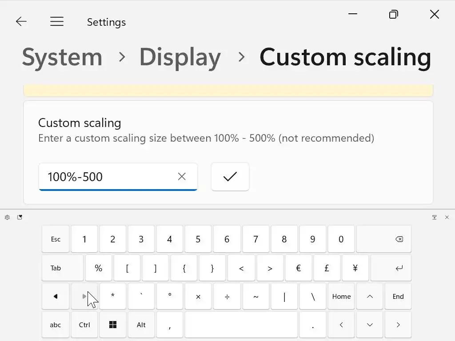Screen dimensions: 455x341
Task: Open the emoji panel on touch keyboard
Action: click(x=20, y=218)
